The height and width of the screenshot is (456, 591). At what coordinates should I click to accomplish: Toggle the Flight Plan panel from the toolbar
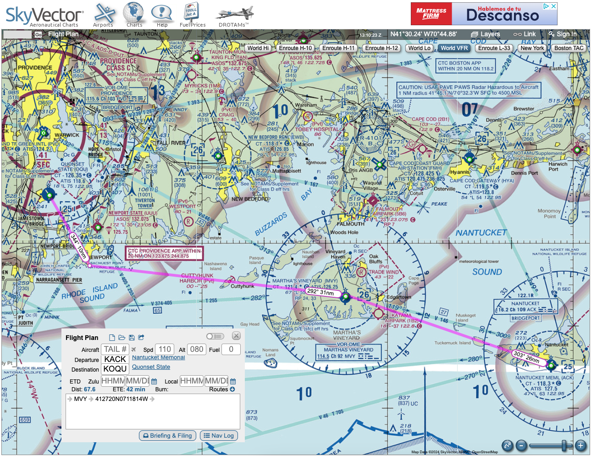click(63, 34)
